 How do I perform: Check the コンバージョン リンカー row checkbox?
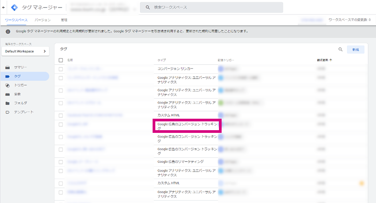[61, 69]
